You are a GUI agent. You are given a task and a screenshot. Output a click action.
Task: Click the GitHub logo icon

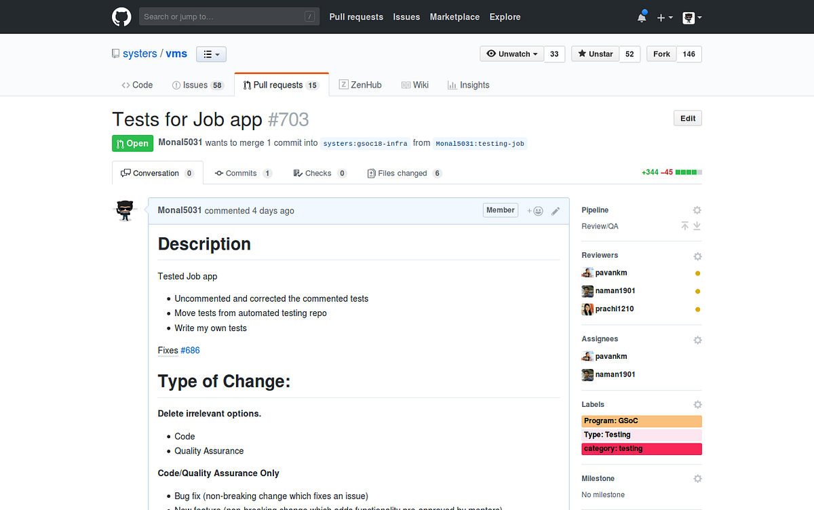(x=121, y=17)
